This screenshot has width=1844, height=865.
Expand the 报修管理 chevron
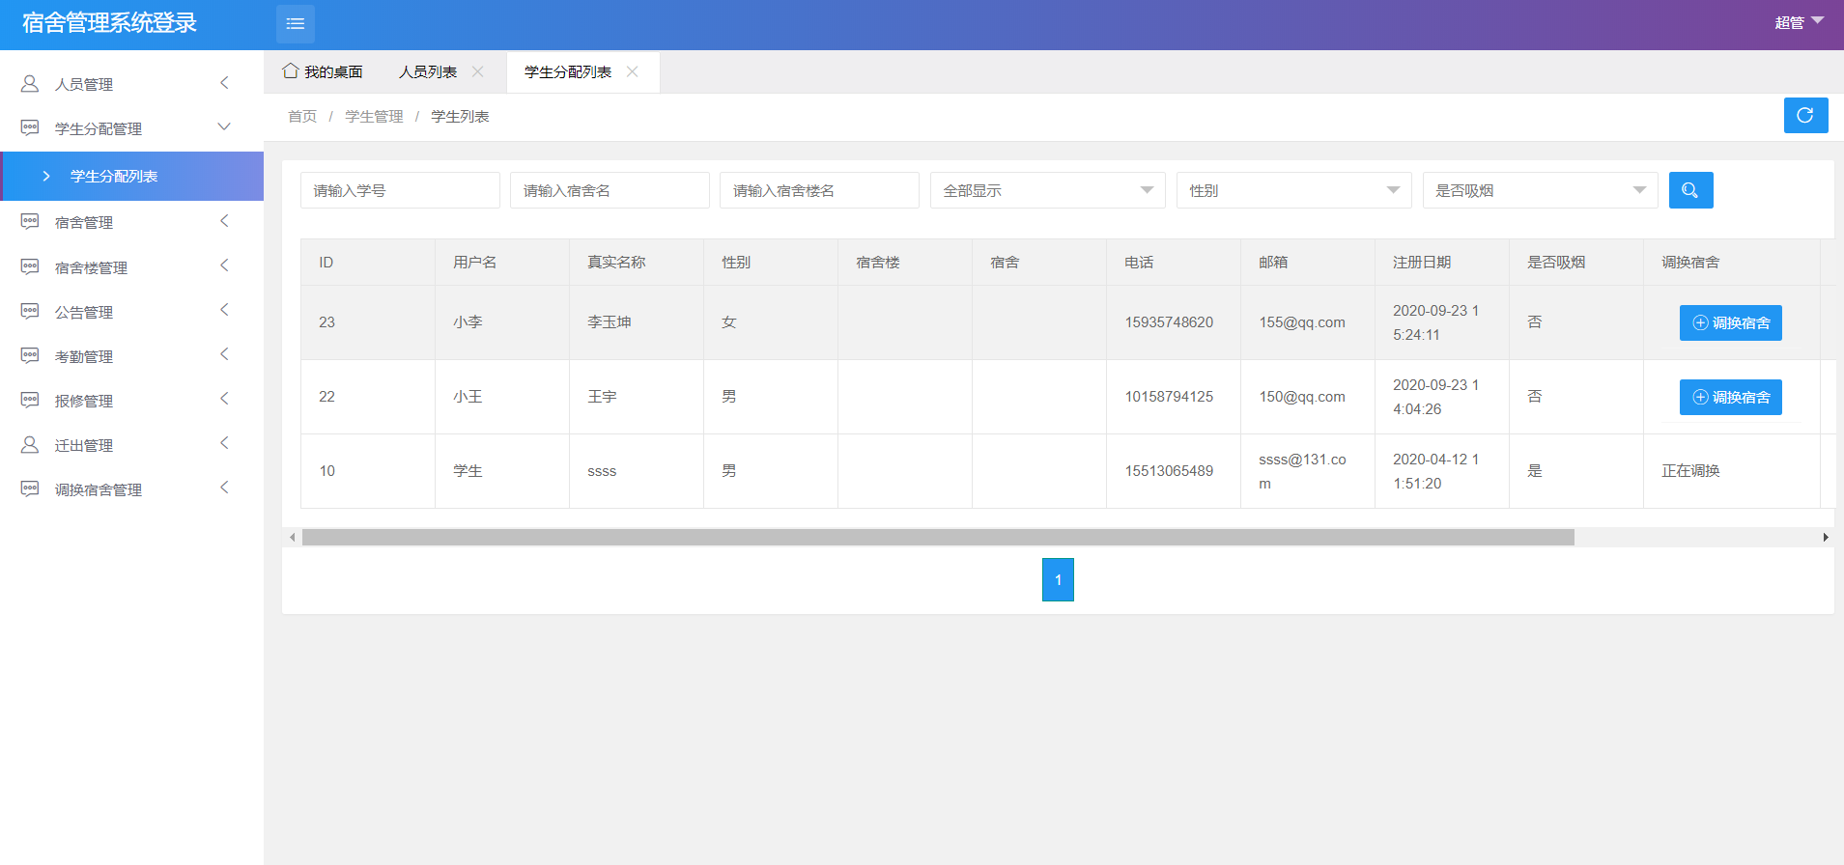224,399
